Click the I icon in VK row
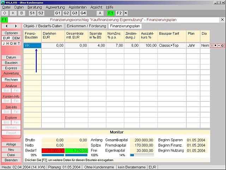 pyautogui.click(x=212, y=46)
